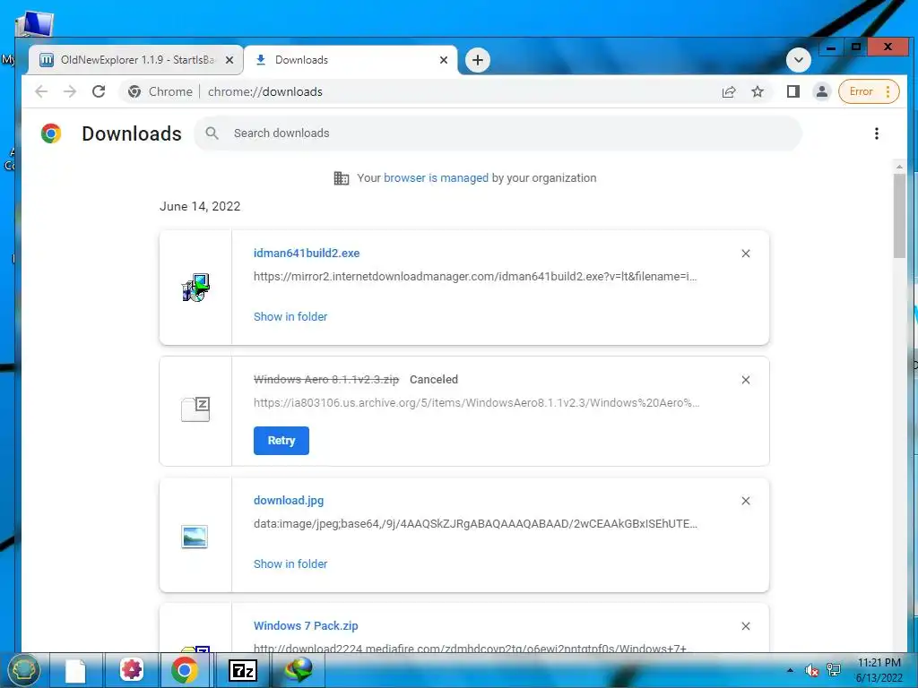Show hidden system tray icons
Viewport: 918px width, 688px height.
tap(791, 670)
